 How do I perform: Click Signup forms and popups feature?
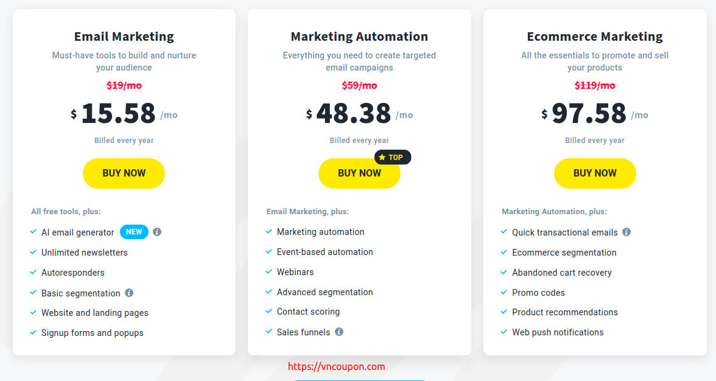tap(93, 333)
